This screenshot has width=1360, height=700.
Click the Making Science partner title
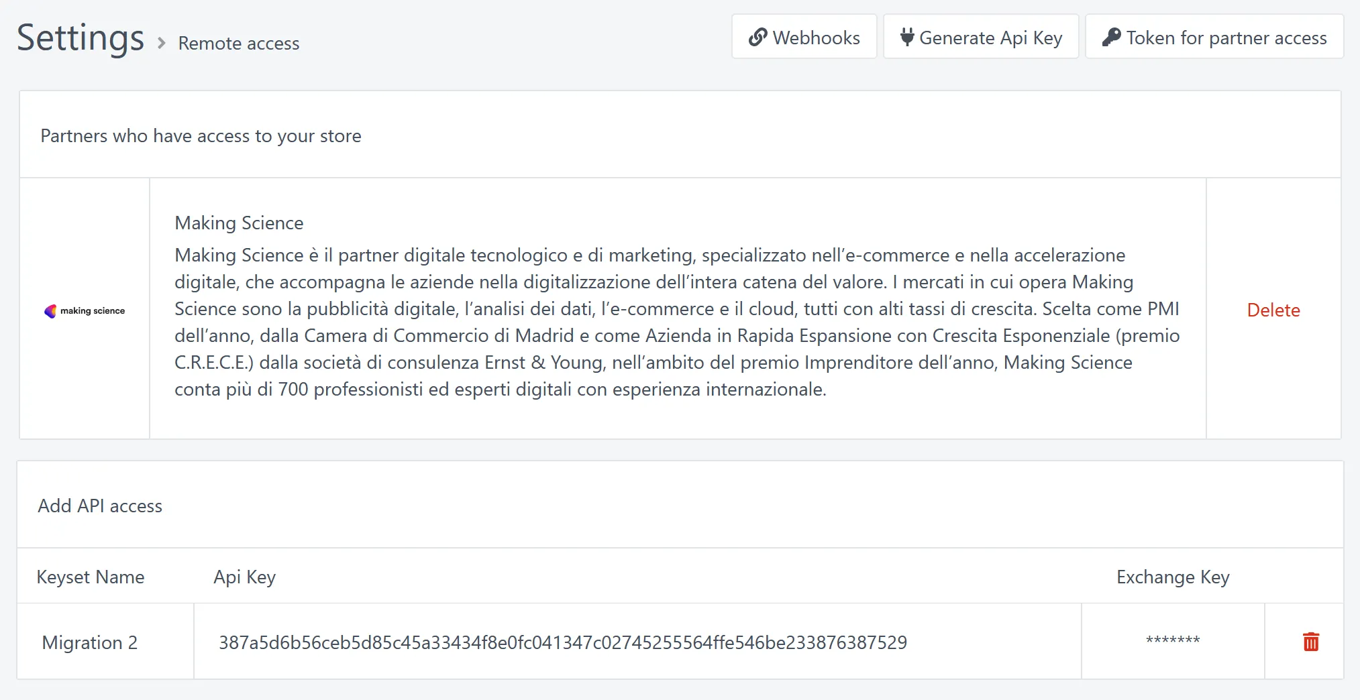click(x=239, y=223)
